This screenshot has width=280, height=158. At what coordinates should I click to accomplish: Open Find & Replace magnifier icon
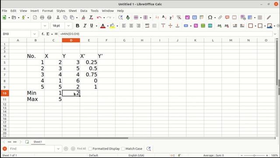(120, 18)
